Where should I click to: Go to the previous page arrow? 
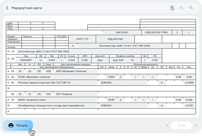click(167, 126)
